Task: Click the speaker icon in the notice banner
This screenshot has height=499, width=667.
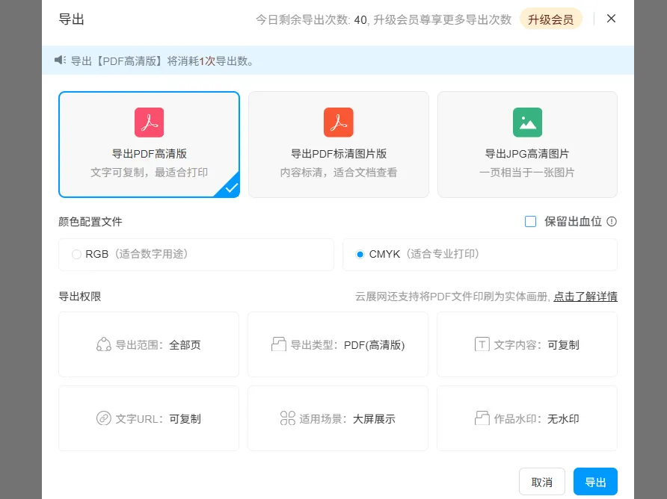Action: 61,60
